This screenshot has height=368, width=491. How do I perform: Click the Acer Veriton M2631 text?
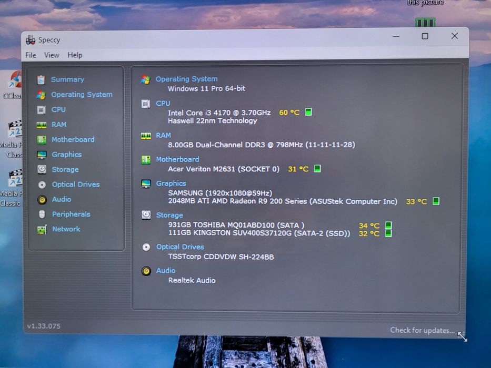click(x=224, y=169)
